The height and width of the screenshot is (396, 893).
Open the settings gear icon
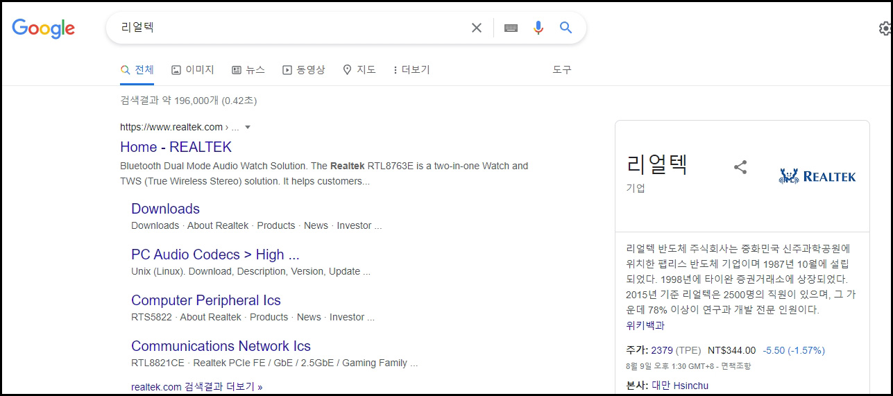[885, 28]
